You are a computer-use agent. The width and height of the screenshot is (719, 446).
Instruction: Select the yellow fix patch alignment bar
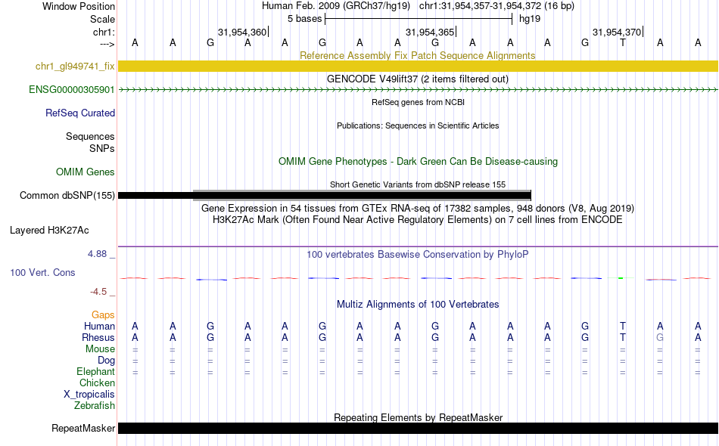[418, 66]
